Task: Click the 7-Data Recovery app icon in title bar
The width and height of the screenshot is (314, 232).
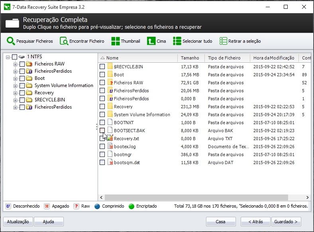Action: [x=7, y=7]
